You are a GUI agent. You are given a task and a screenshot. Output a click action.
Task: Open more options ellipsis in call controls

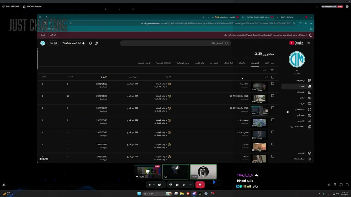(x=190, y=185)
